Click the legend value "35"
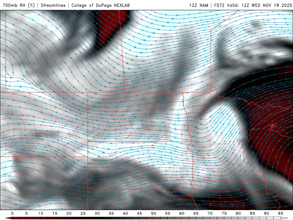 pyautogui.click(x=111, y=213)
